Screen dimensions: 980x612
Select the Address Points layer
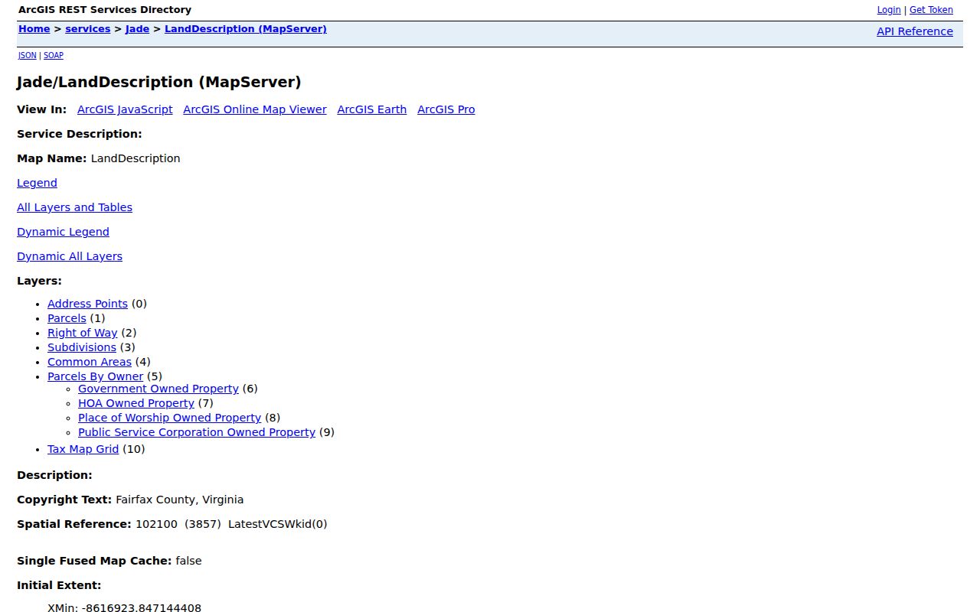point(87,304)
